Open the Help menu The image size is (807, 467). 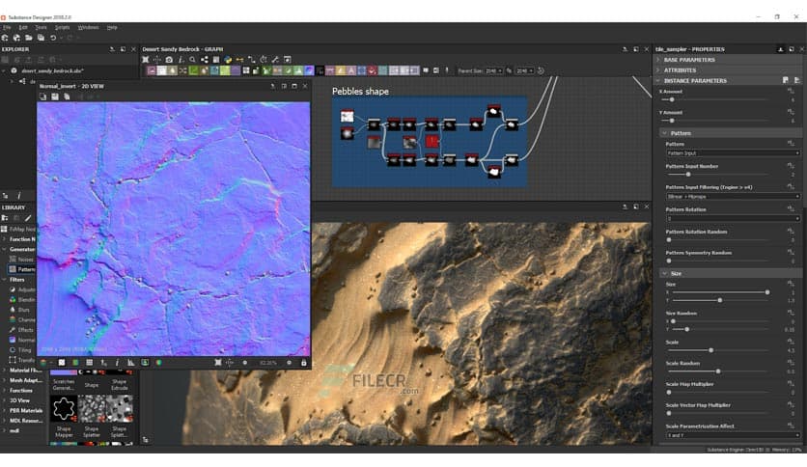pos(112,27)
